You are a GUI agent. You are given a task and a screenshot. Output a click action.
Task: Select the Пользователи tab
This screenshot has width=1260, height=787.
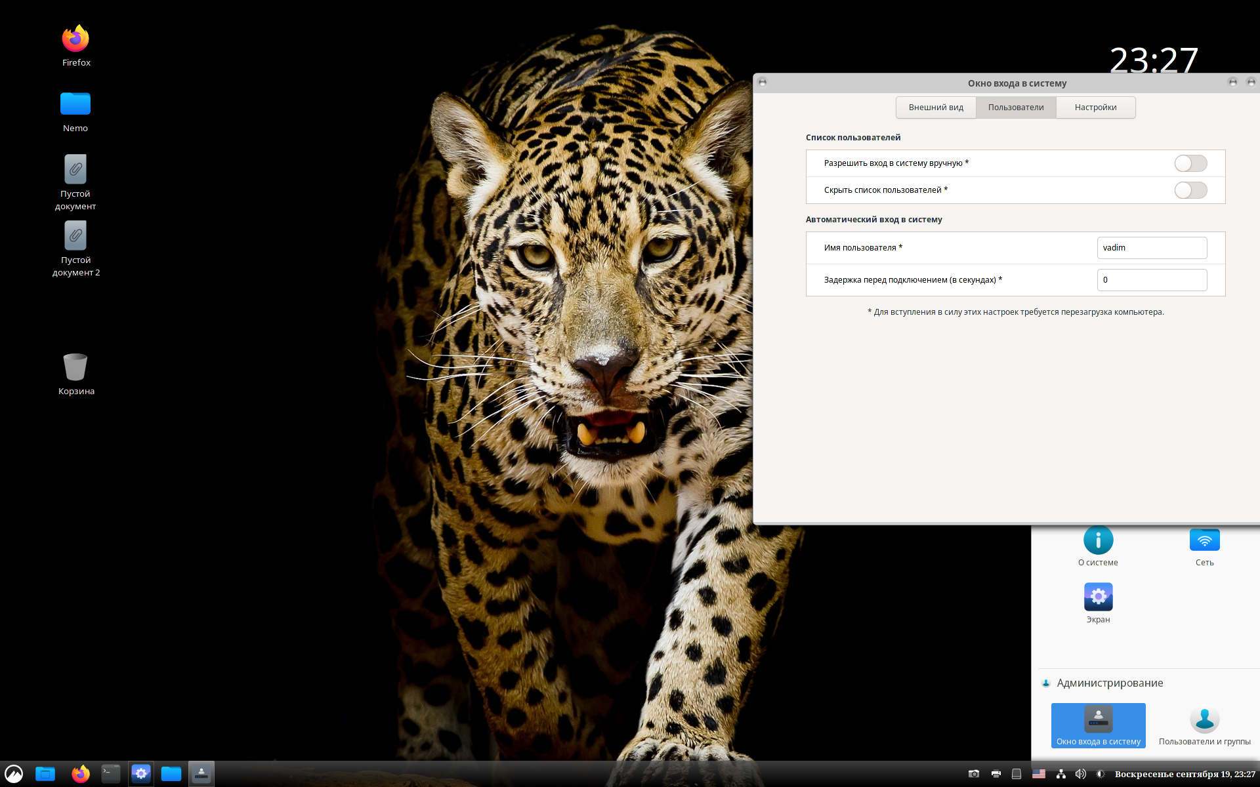(x=1016, y=108)
